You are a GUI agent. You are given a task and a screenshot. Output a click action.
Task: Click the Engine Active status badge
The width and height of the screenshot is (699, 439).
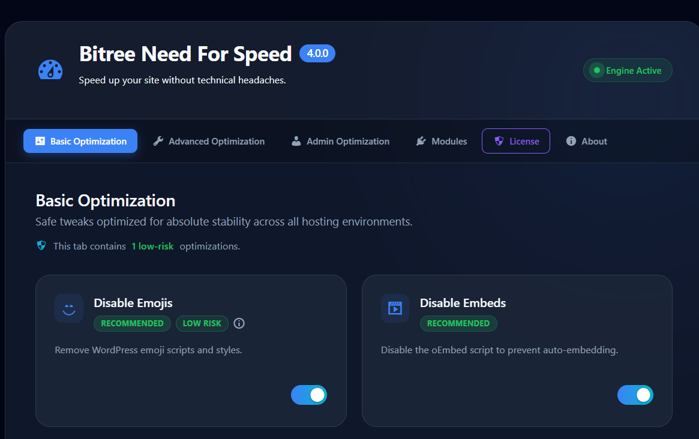628,70
